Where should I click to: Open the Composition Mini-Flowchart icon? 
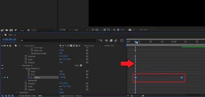point(100,41)
